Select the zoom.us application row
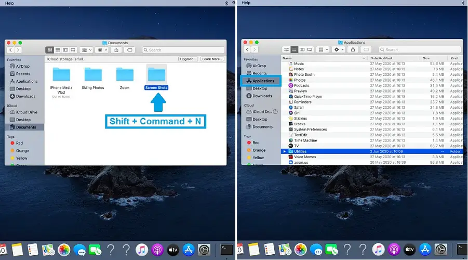 pyautogui.click(x=302, y=162)
